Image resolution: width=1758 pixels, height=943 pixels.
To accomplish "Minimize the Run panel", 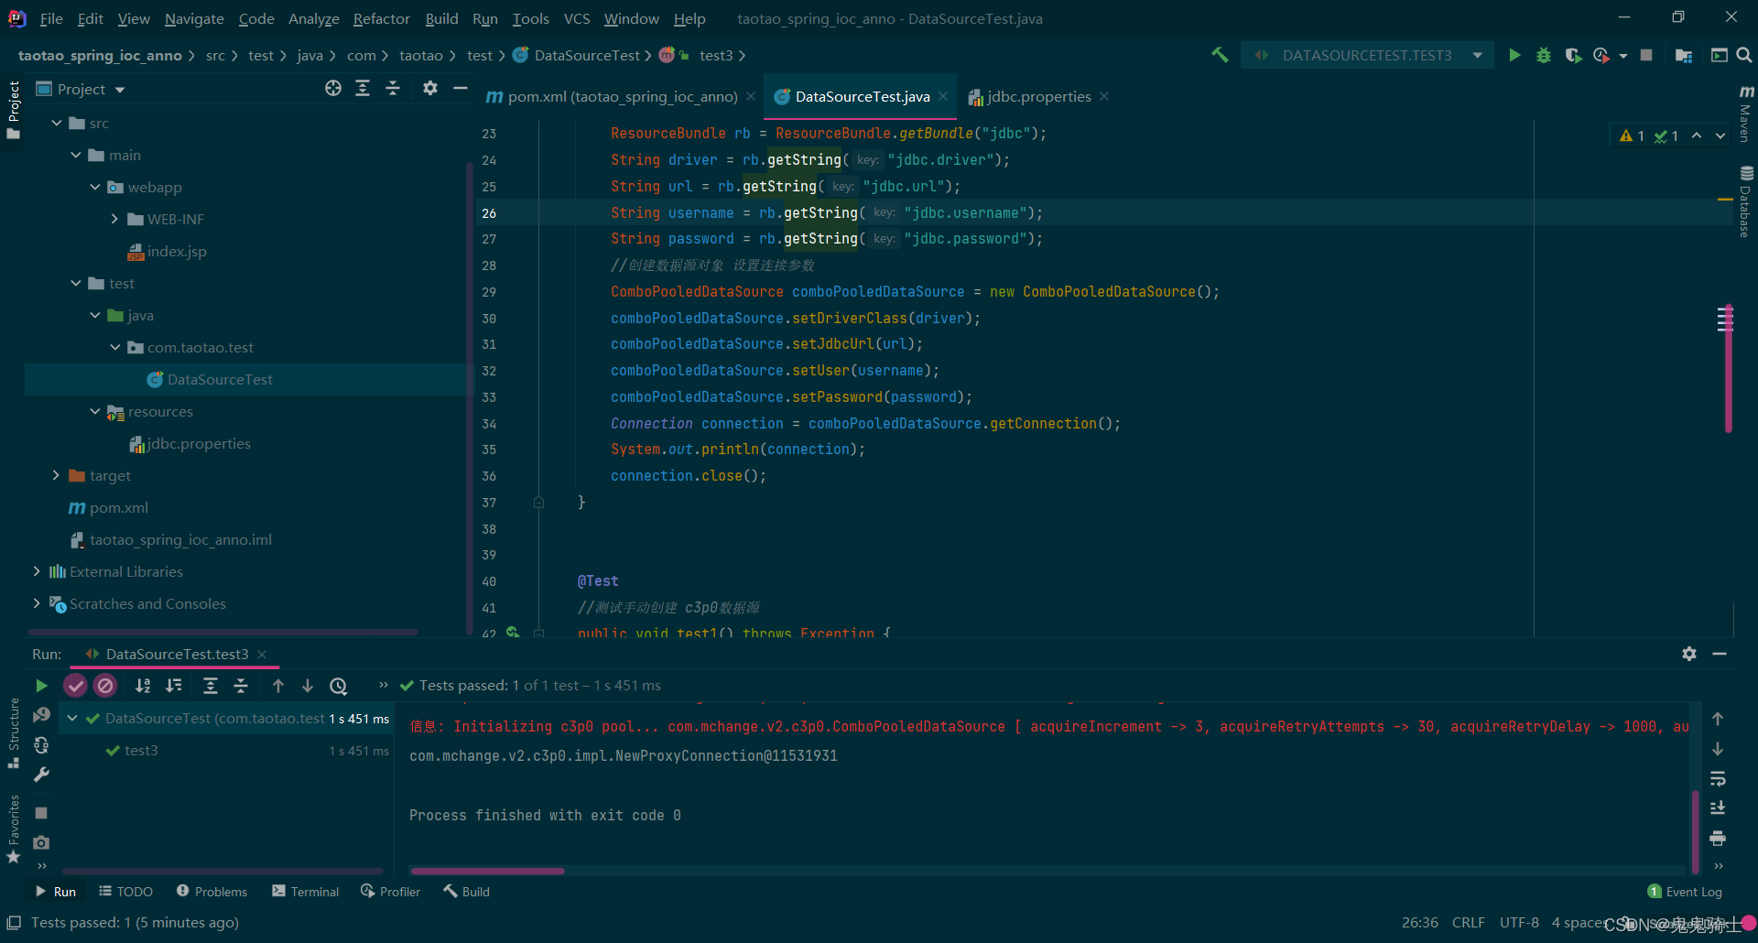I will pos(1720,654).
